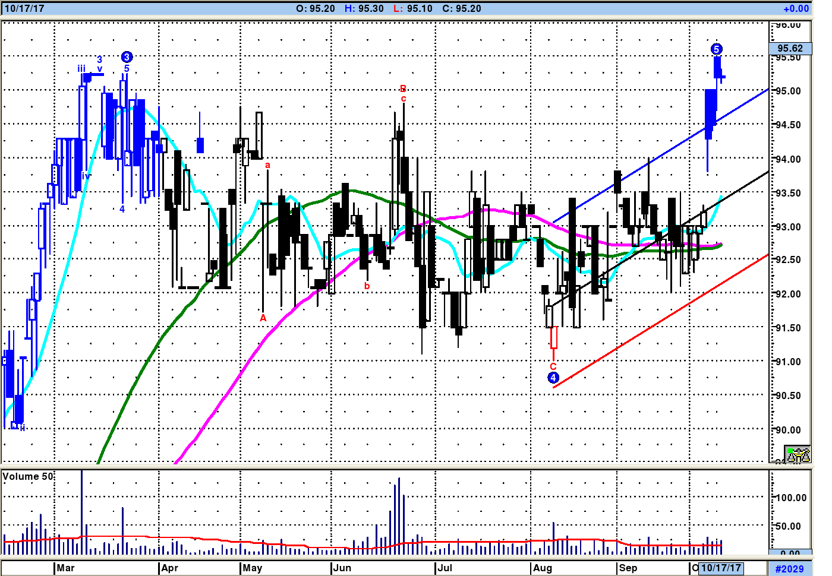Click the 'Volume 50' panel label
This screenshot has width=832, height=576.
(28, 476)
